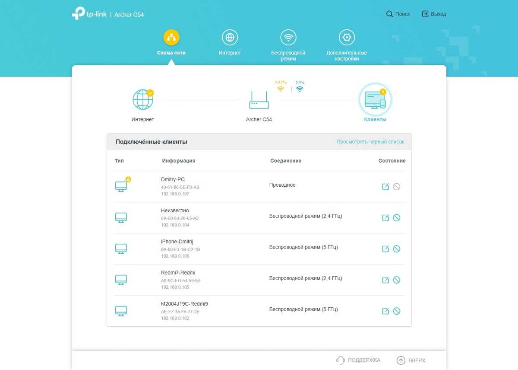
Task: Click the Выход logout button
Action: [434, 14]
